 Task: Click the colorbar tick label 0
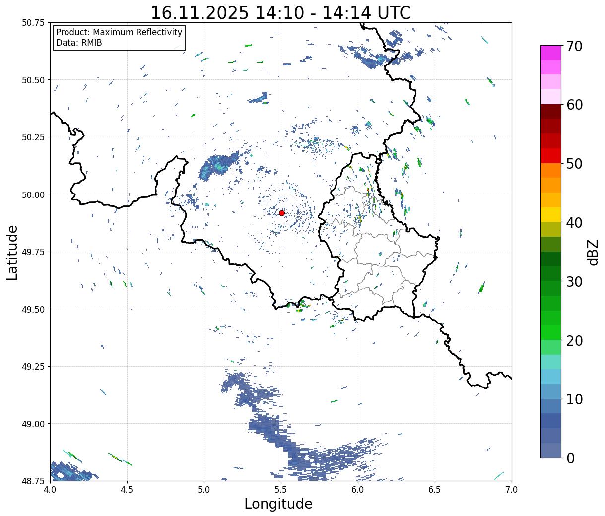(570, 458)
